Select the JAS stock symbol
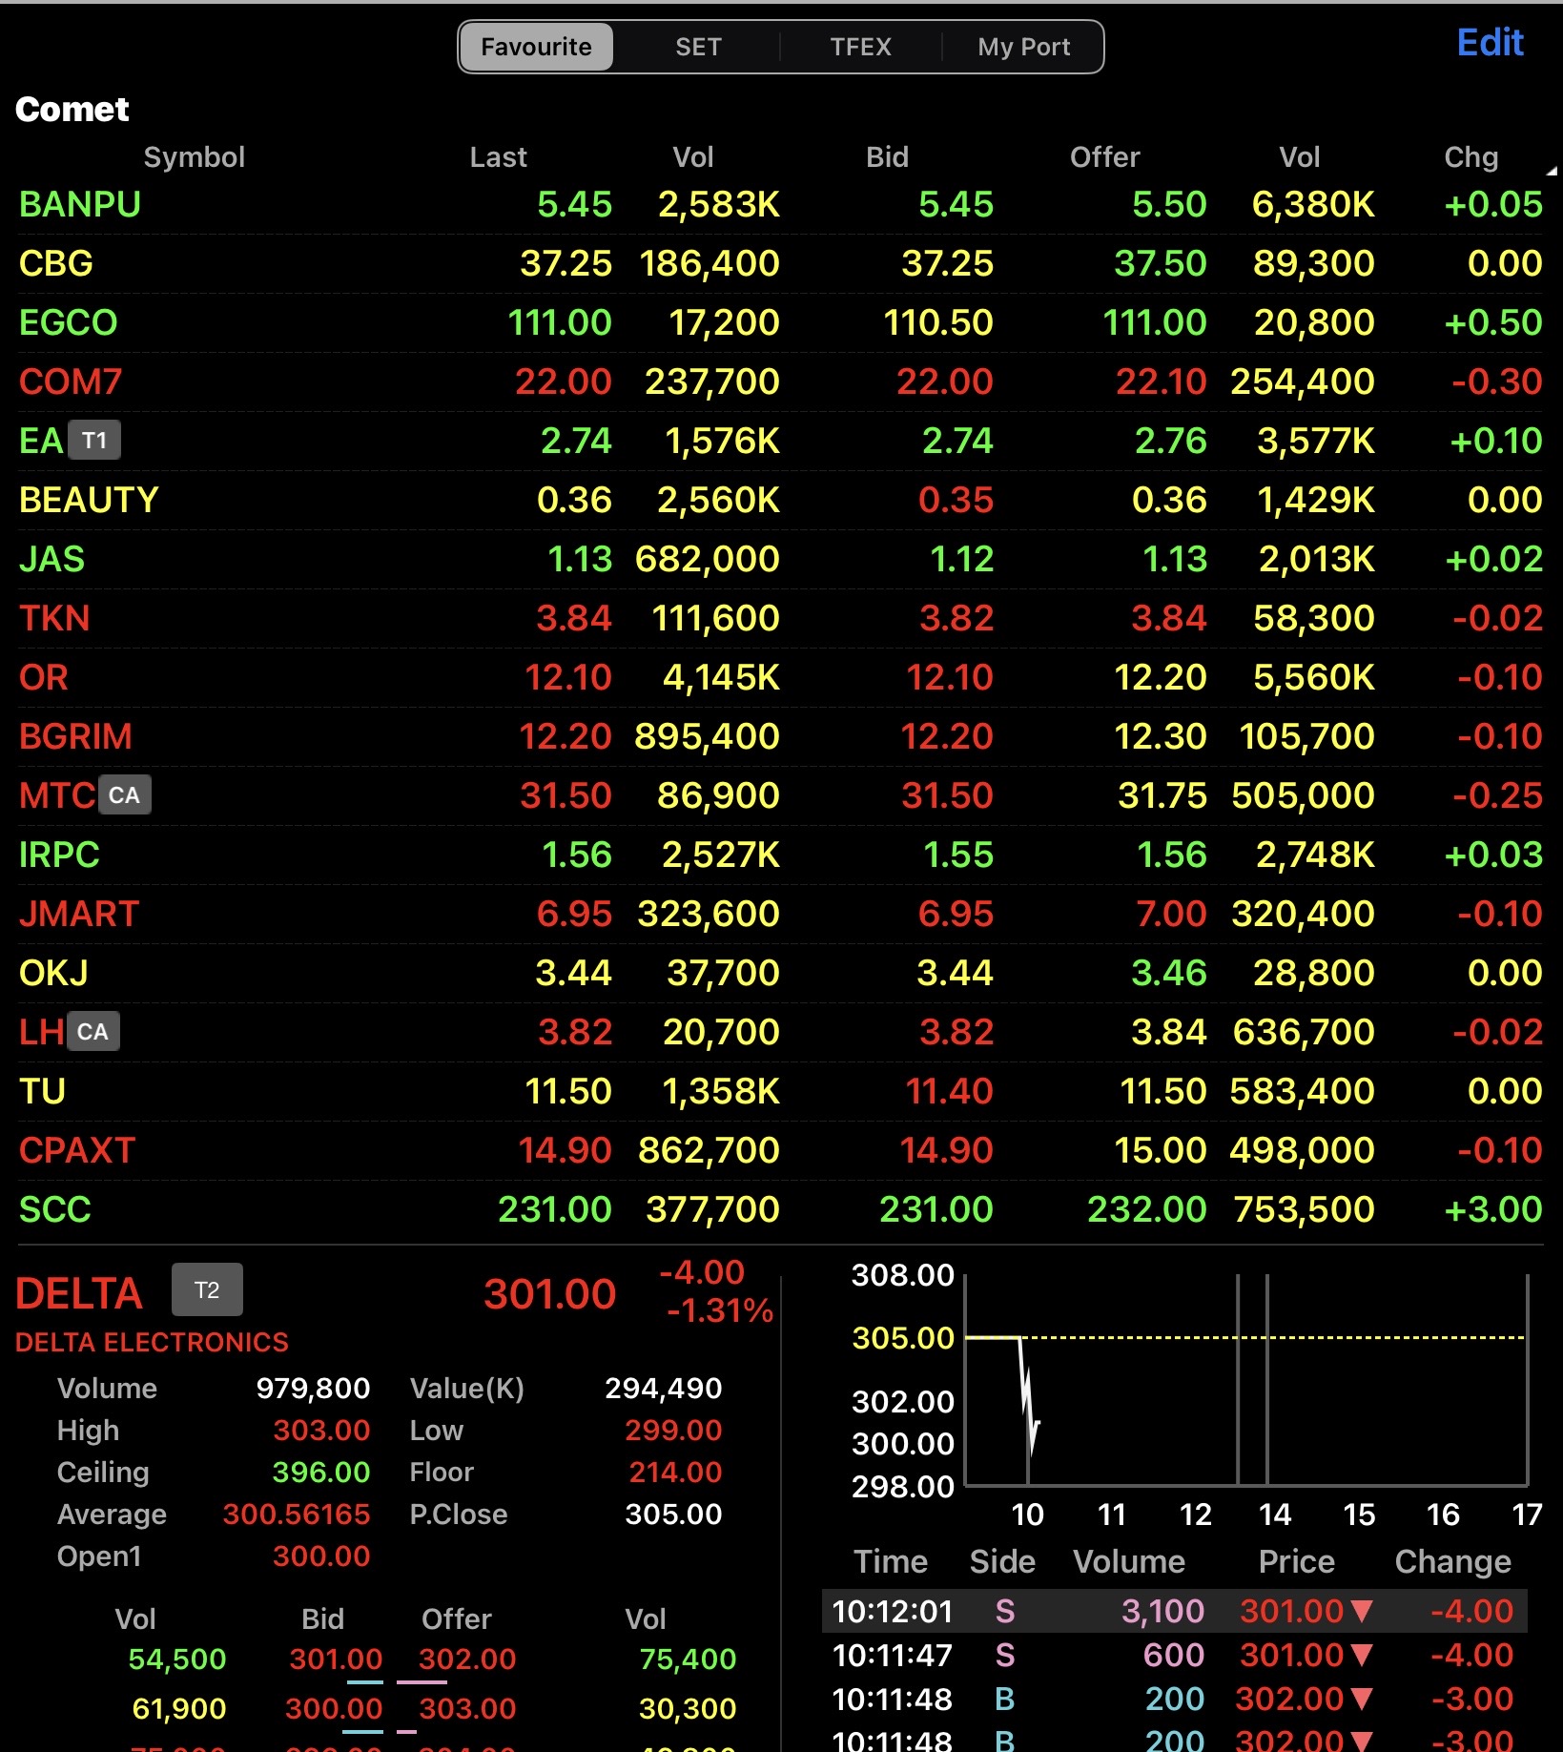 [x=52, y=559]
